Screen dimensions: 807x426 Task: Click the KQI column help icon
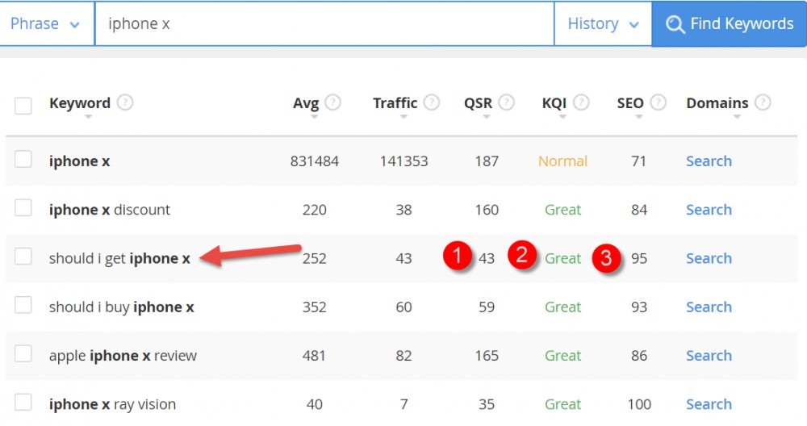581,102
